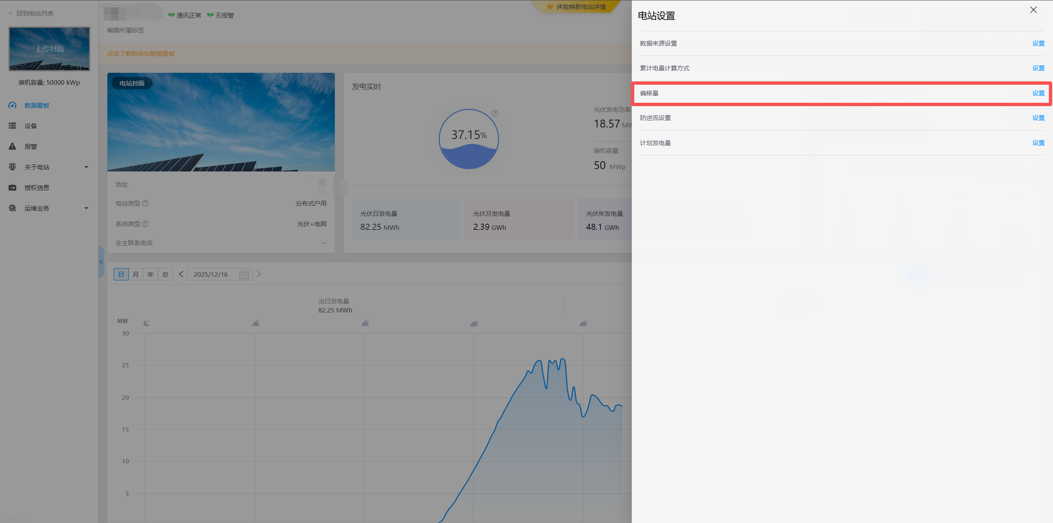
Task: Click help icon next to percentage gauge
Action: tap(495, 113)
